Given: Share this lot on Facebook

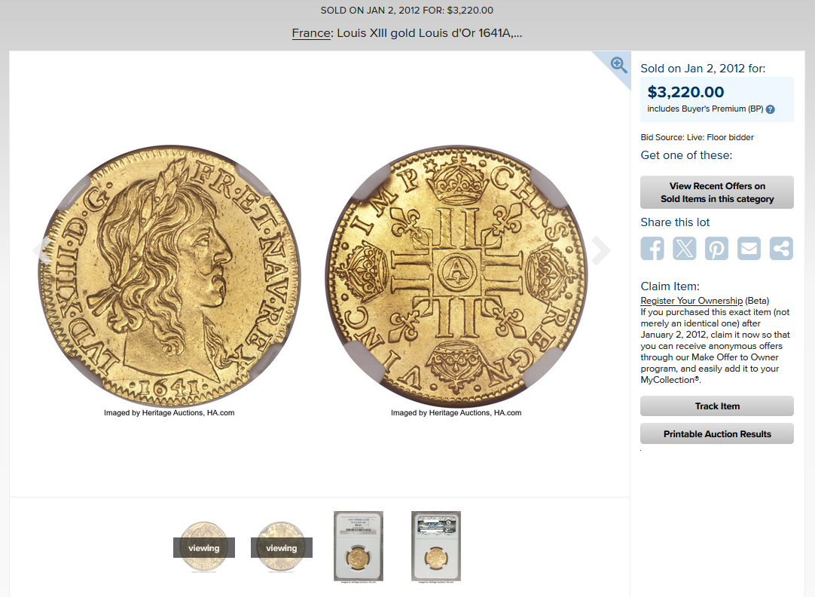Looking at the screenshot, I should point(652,248).
